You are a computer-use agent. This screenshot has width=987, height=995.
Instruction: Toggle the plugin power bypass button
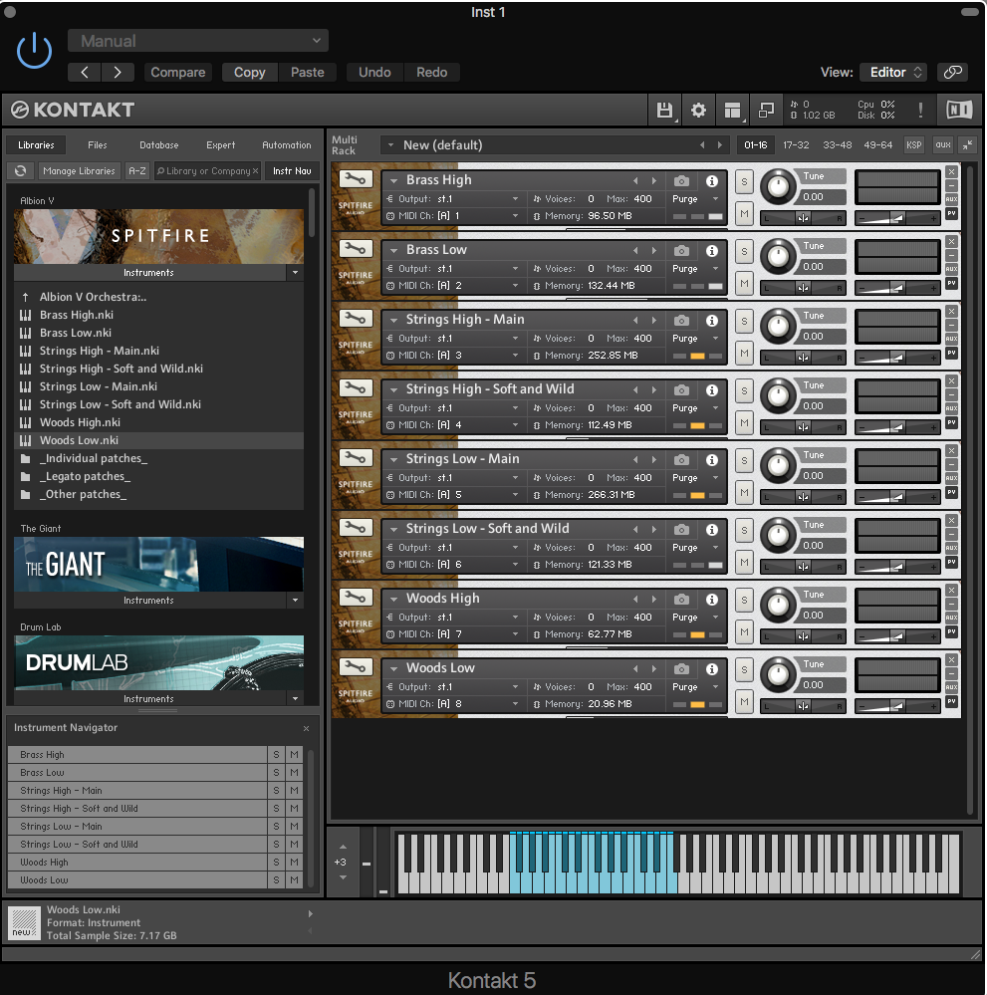coord(34,50)
